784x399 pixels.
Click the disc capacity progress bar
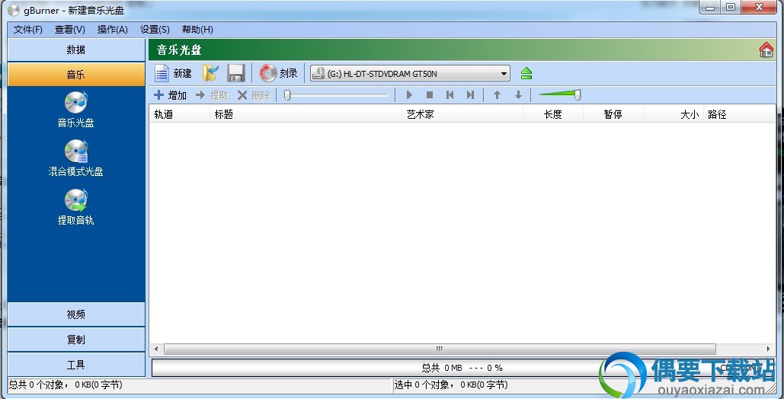[462, 368]
